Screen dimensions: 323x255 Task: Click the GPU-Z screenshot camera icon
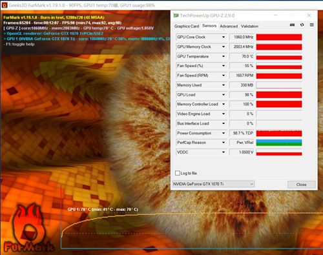click(x=292, y=25)
